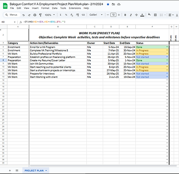Undo the last action
The height and width of the screenshot is (174, 179).
(24, 15)
